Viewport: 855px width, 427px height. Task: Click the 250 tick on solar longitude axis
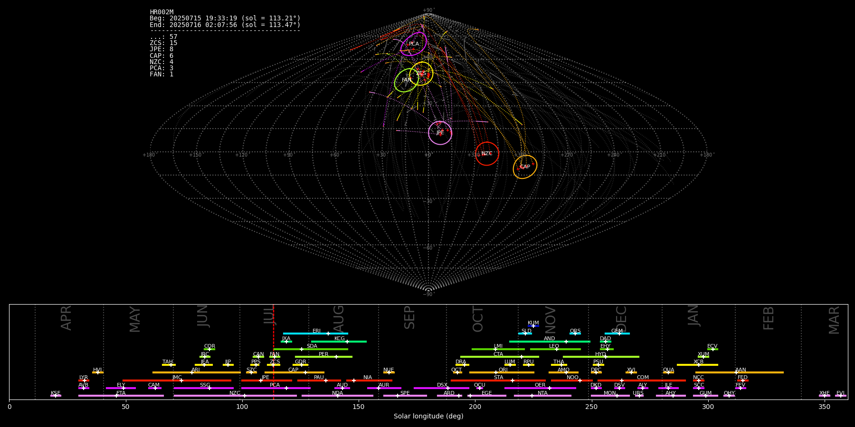[x=591, y=407]
